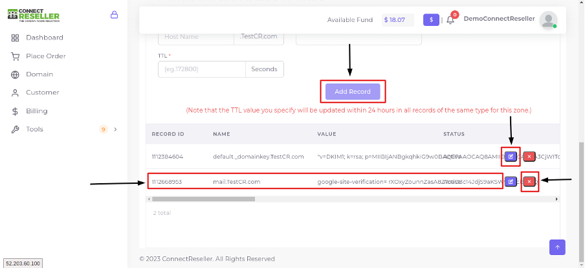This screenshot has width=585, height=268.
Task: Click the scroll-to-top arrow button
Action: 557,247
